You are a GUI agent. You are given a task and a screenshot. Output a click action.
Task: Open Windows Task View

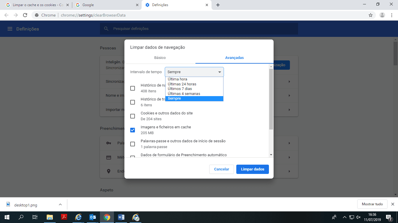(x=35, y=217)
